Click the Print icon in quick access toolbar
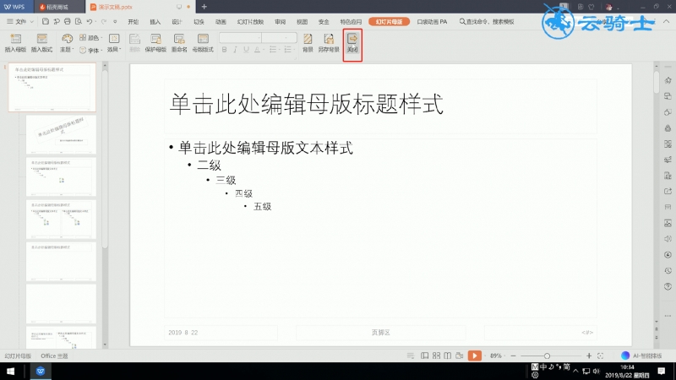 [68, 22]
